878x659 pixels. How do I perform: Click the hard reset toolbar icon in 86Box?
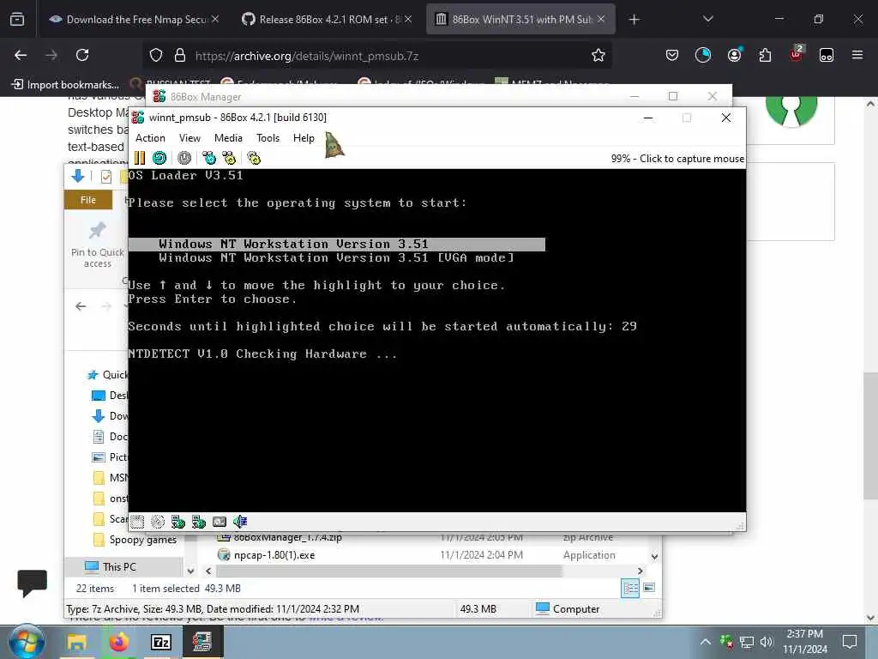click(159, 158)
